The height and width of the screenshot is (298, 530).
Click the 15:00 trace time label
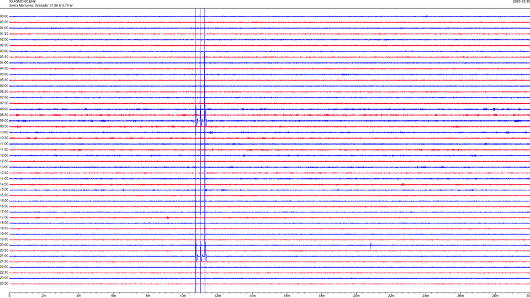[x=4, y=190]
